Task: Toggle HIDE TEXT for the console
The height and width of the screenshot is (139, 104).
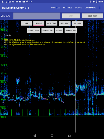Action: tap(51, 23)
